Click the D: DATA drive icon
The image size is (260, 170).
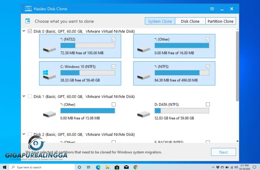[143, 115]
